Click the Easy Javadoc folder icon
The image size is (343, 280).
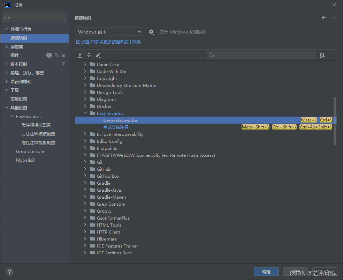[x=93, y=113]
